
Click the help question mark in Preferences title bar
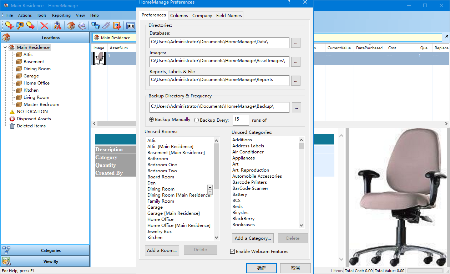coord(289,2)
